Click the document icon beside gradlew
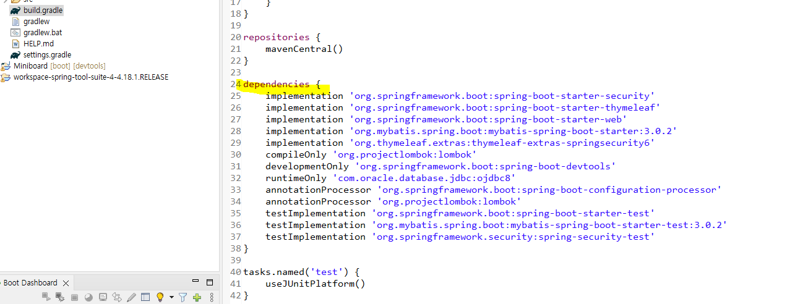 coord(16,22)
